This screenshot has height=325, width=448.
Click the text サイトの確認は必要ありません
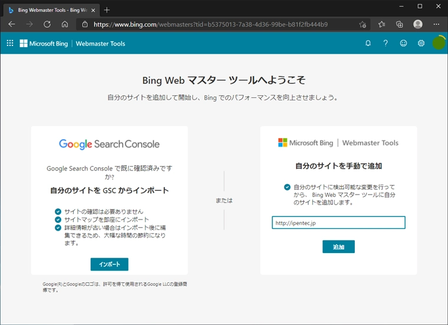click(x=104, y=212)
